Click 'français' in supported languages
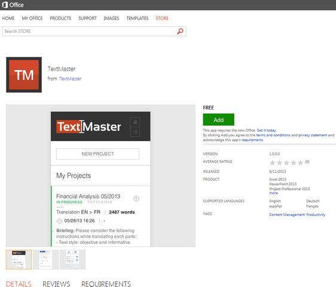The image size is (336, 287). 312,206
